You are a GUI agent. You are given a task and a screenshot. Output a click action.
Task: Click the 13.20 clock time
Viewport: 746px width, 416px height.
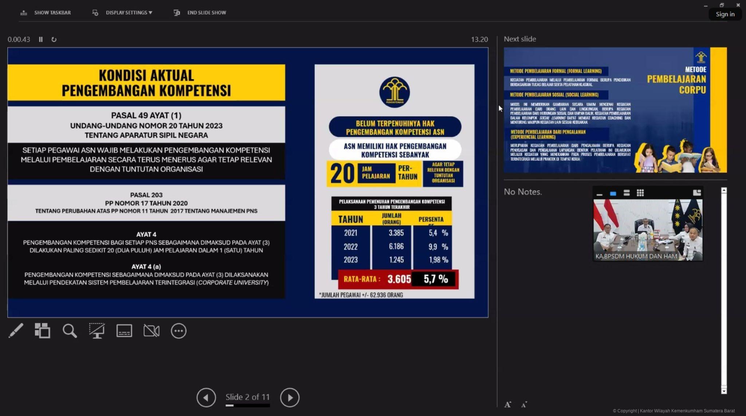pos(479,39)
